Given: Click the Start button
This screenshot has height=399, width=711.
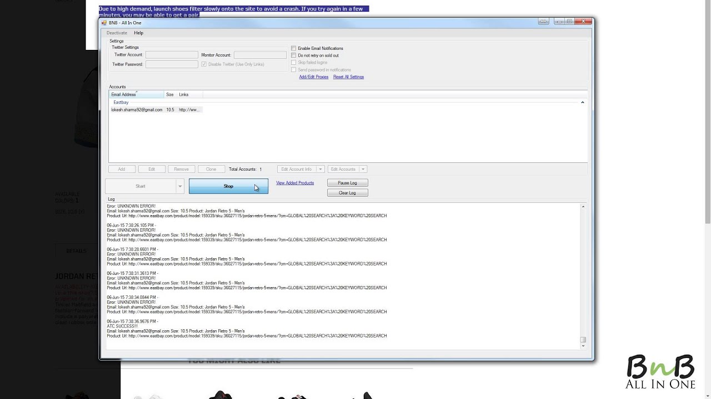Looking at the screenshot, I should tap(141, 186).
